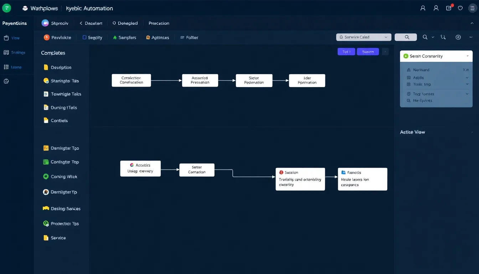Viewport: 479px width, 274px height.
Task: Click the magnifier search icon in the header
Action: pos(425,37)
